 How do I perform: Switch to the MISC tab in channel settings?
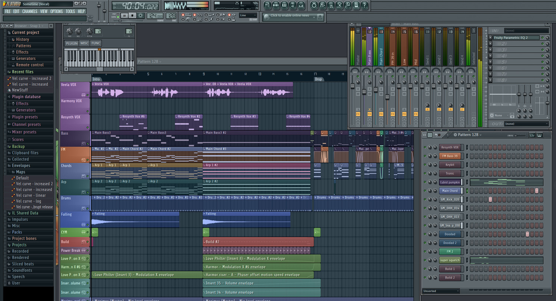85,43
